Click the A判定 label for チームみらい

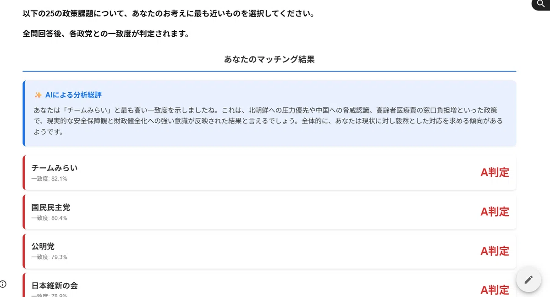pos(495,173)
